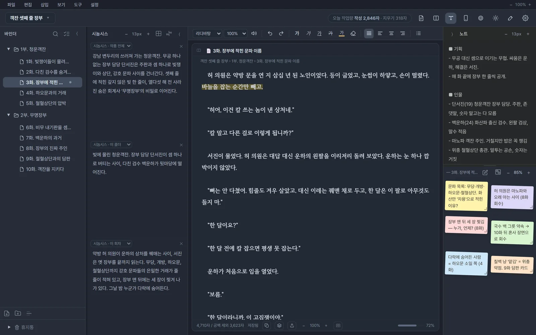Open the 100% text zoom dropdown
Viewport: 536px width, 335px height.
tap(236, 33)
